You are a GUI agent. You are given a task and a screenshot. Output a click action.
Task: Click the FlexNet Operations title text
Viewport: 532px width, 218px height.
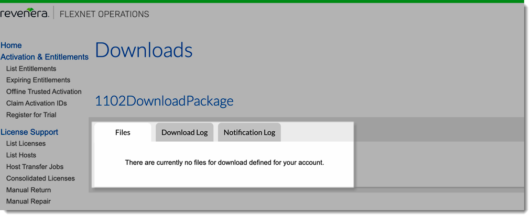click(104, 14)
